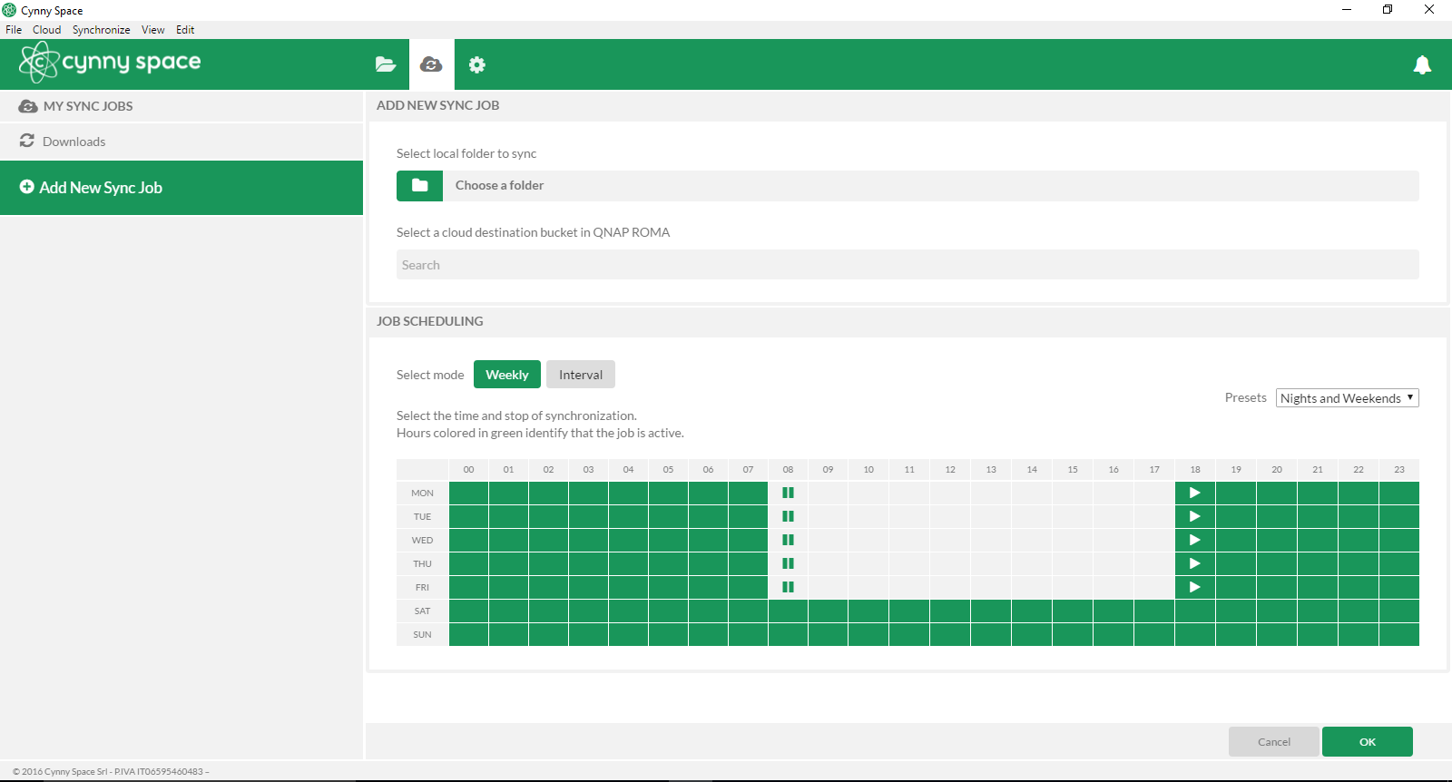1452x782 pixels.
Task: Click Choose a folder to pick local folder
Action: pyautogui.click(x=907, y=185)
